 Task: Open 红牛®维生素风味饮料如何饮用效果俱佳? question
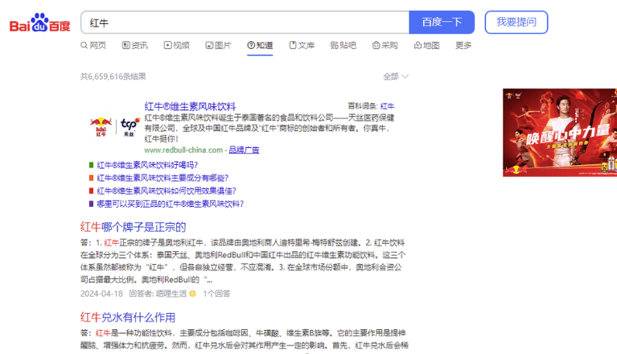[167, 191]
